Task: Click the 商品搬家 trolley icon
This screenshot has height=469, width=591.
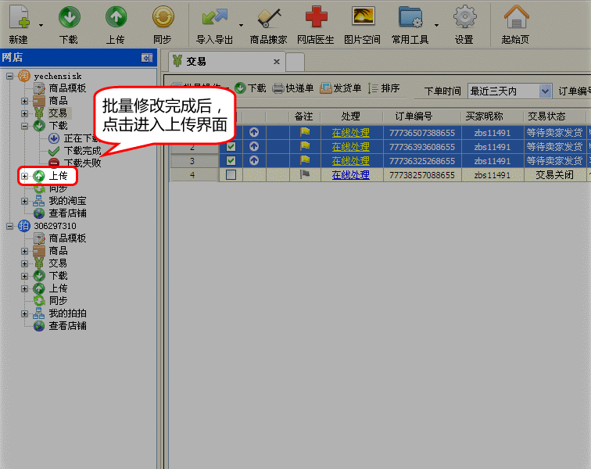Action: (x=269, y=18)
